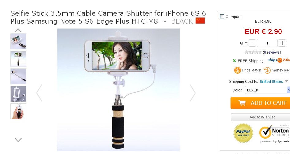Click the ADD TO CART button
This screenshot has width=290, height=154.
click(260, 103)
